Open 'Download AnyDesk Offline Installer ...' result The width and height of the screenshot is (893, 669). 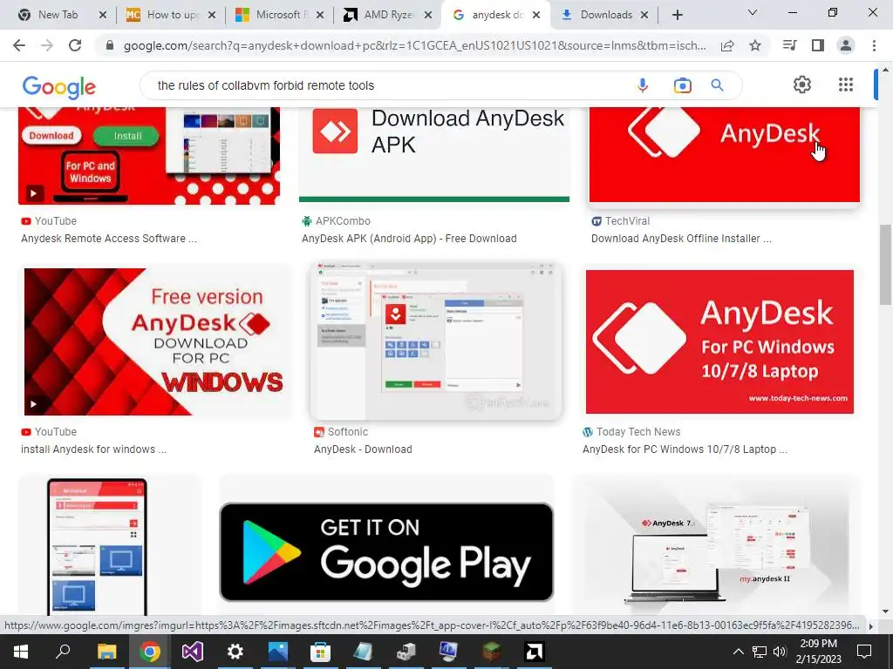[681, 239]
